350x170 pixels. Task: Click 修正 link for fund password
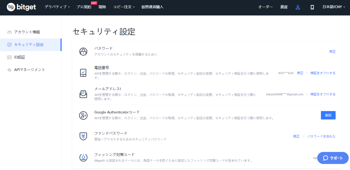(296, 136)
